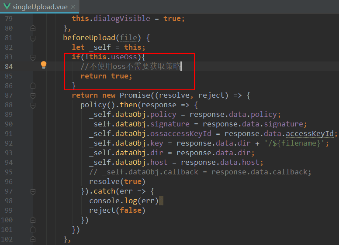The width and height of the screenshot is (339, 245).
Task: Click 'dir' property assigned on line 93
Action: [x=157, y=153]
